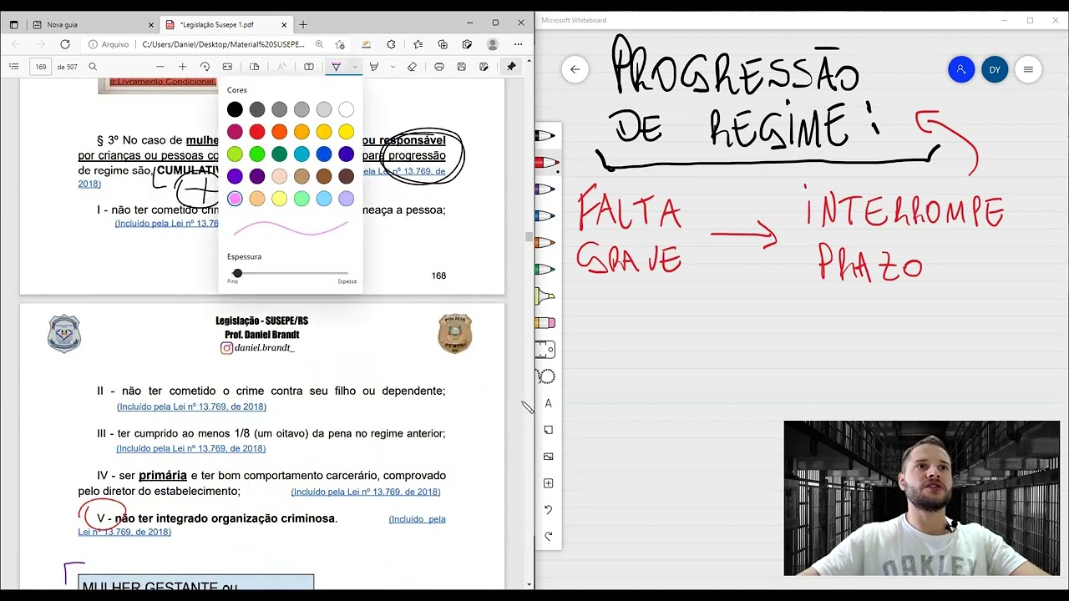The width and height of the screenshot is (1069, 601).
Task: Switch to the Nova guia tab
Action: (x=93, y=24)
